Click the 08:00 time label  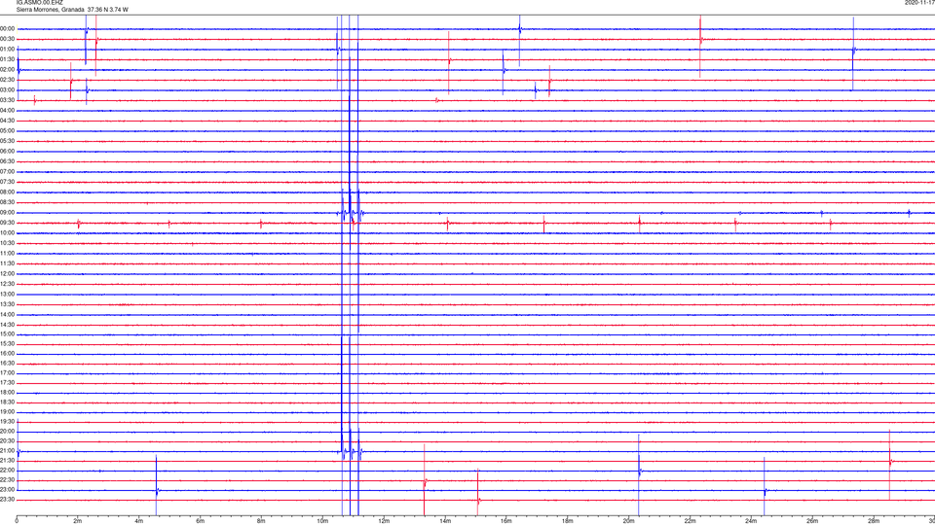pos(8,192)
